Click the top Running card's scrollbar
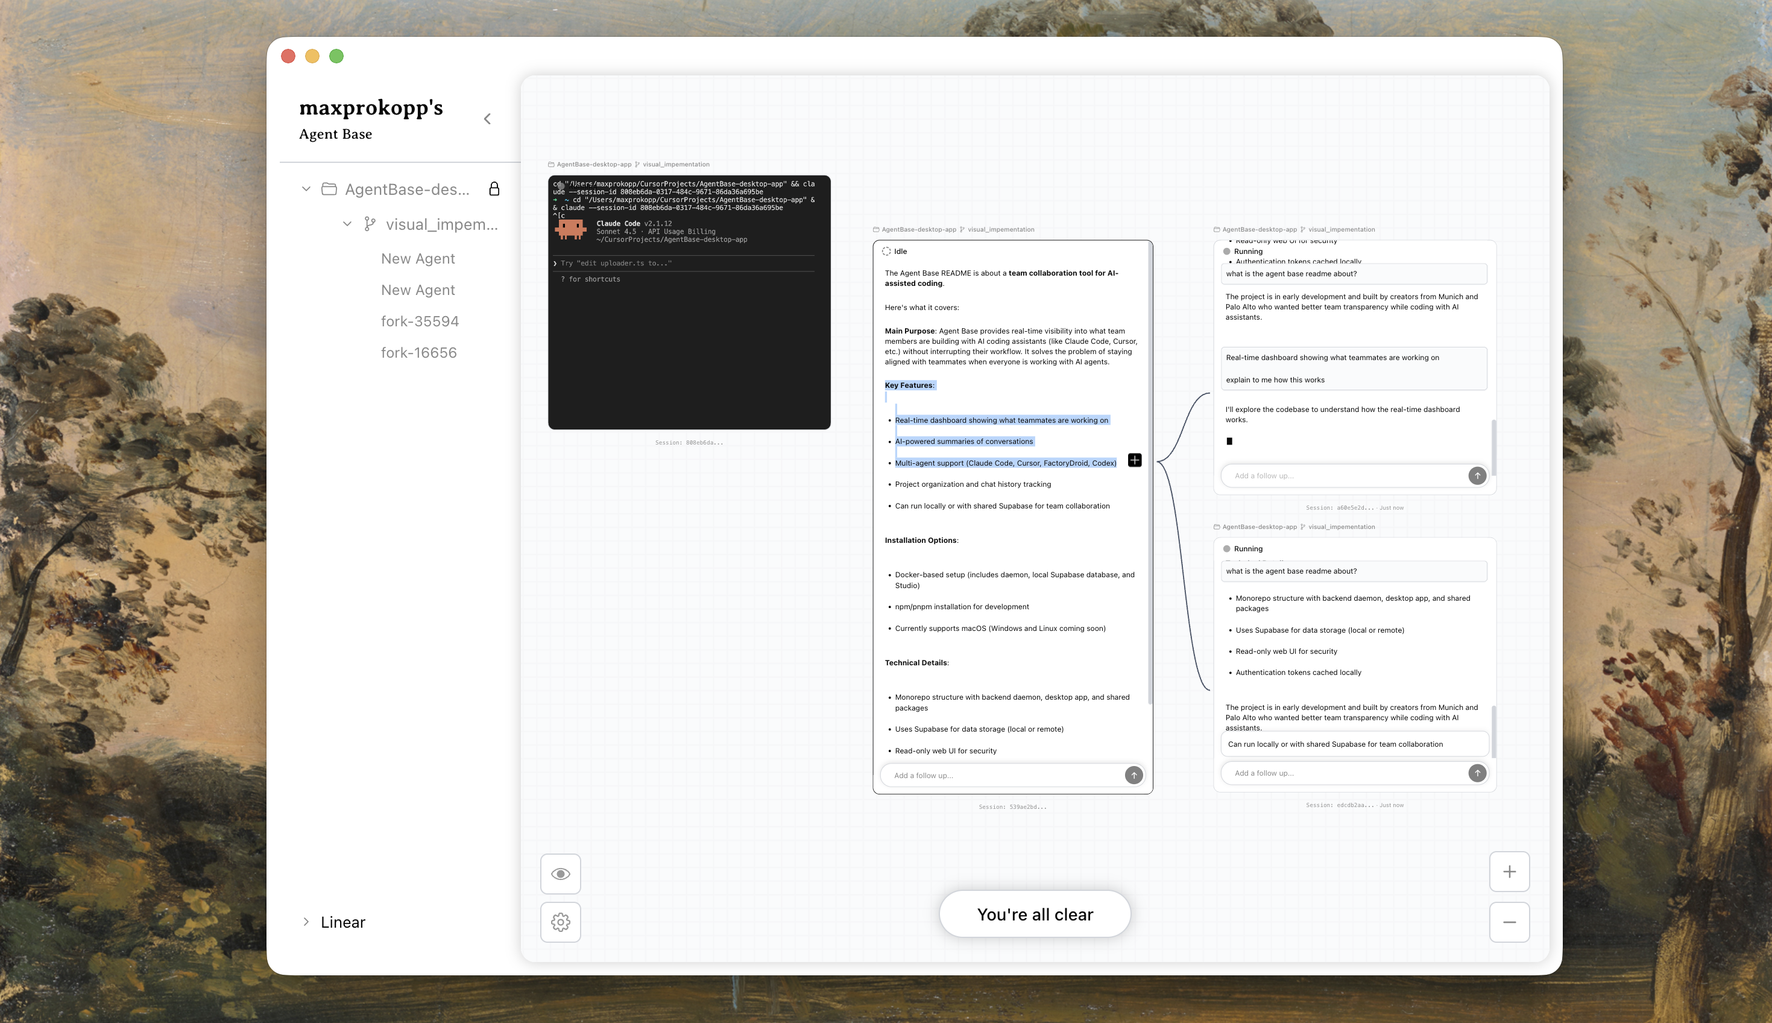 pos(1493,447)
